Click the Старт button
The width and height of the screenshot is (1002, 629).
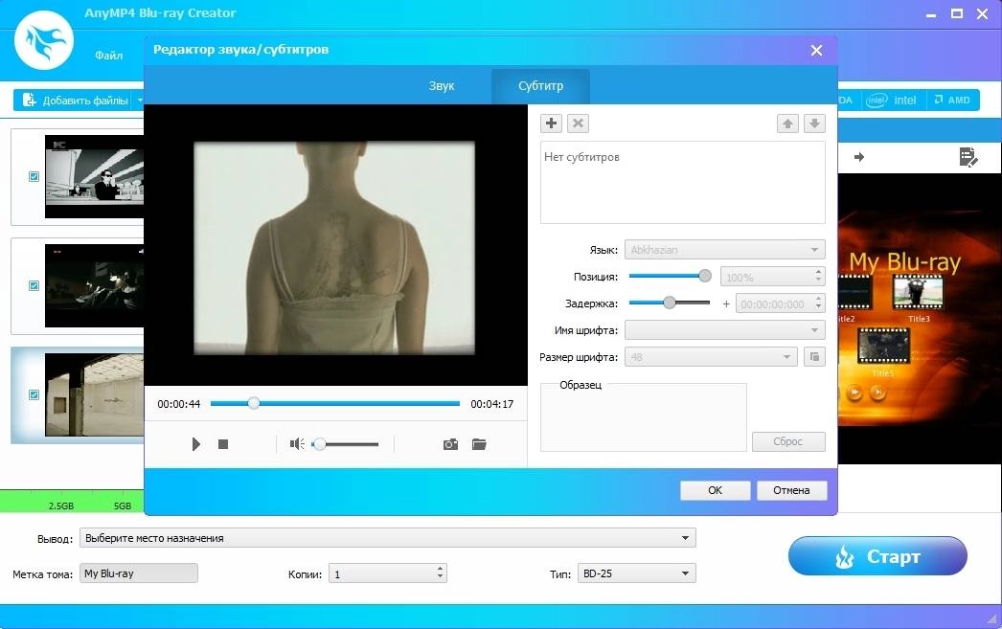(877, 556)
